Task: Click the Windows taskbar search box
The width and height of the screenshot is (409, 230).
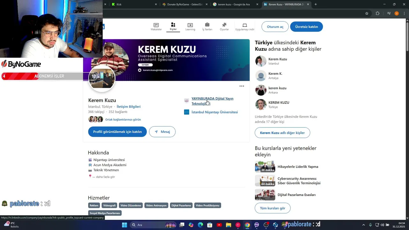Action: (x=153, y=225)
